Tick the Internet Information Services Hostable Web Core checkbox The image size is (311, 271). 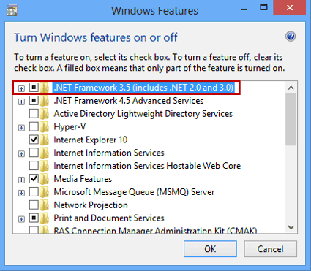click(x=34, y=166)
